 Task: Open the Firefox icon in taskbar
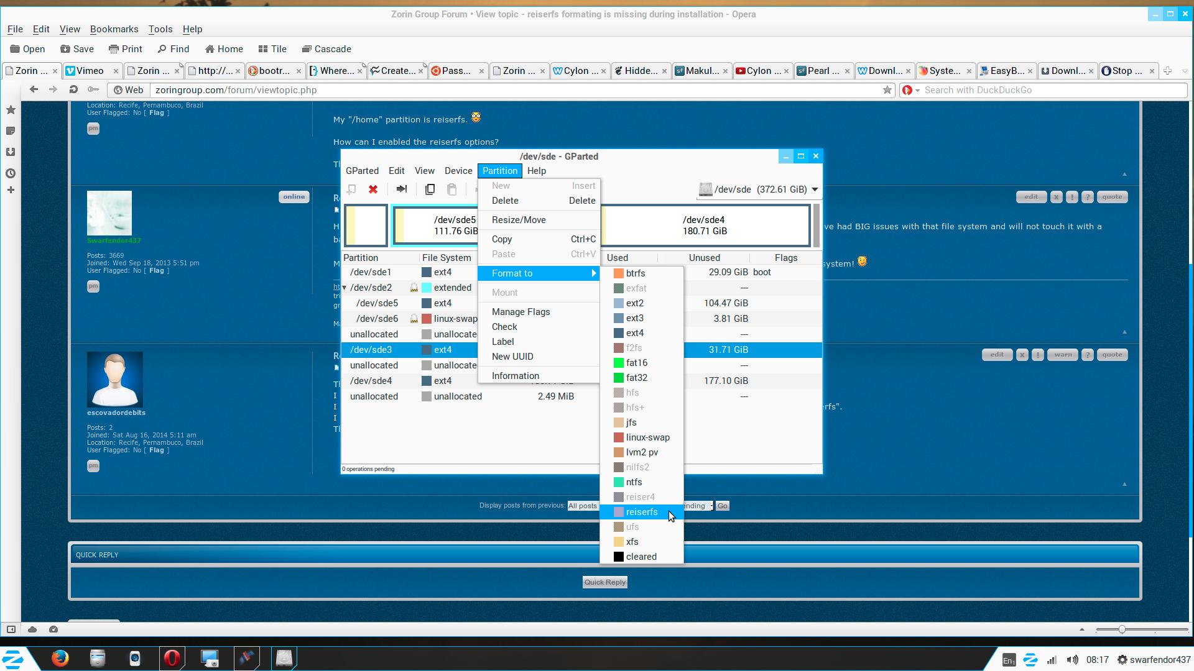point(60,658)
